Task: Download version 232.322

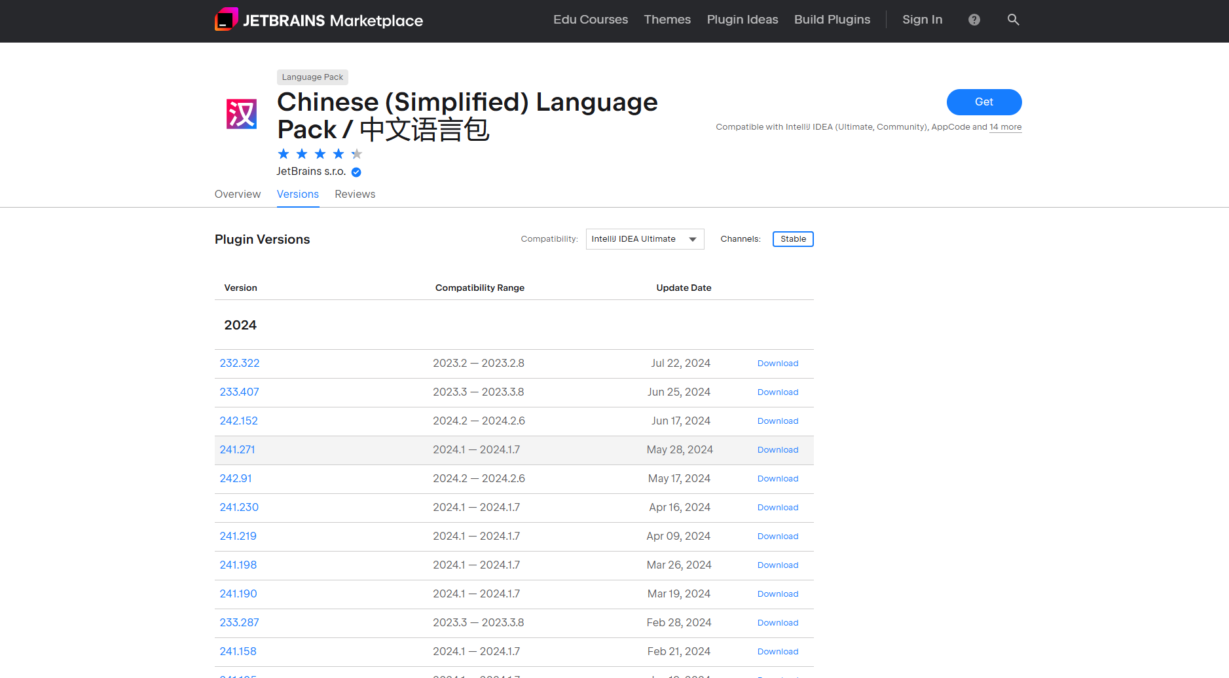Action: pos(778,364)
